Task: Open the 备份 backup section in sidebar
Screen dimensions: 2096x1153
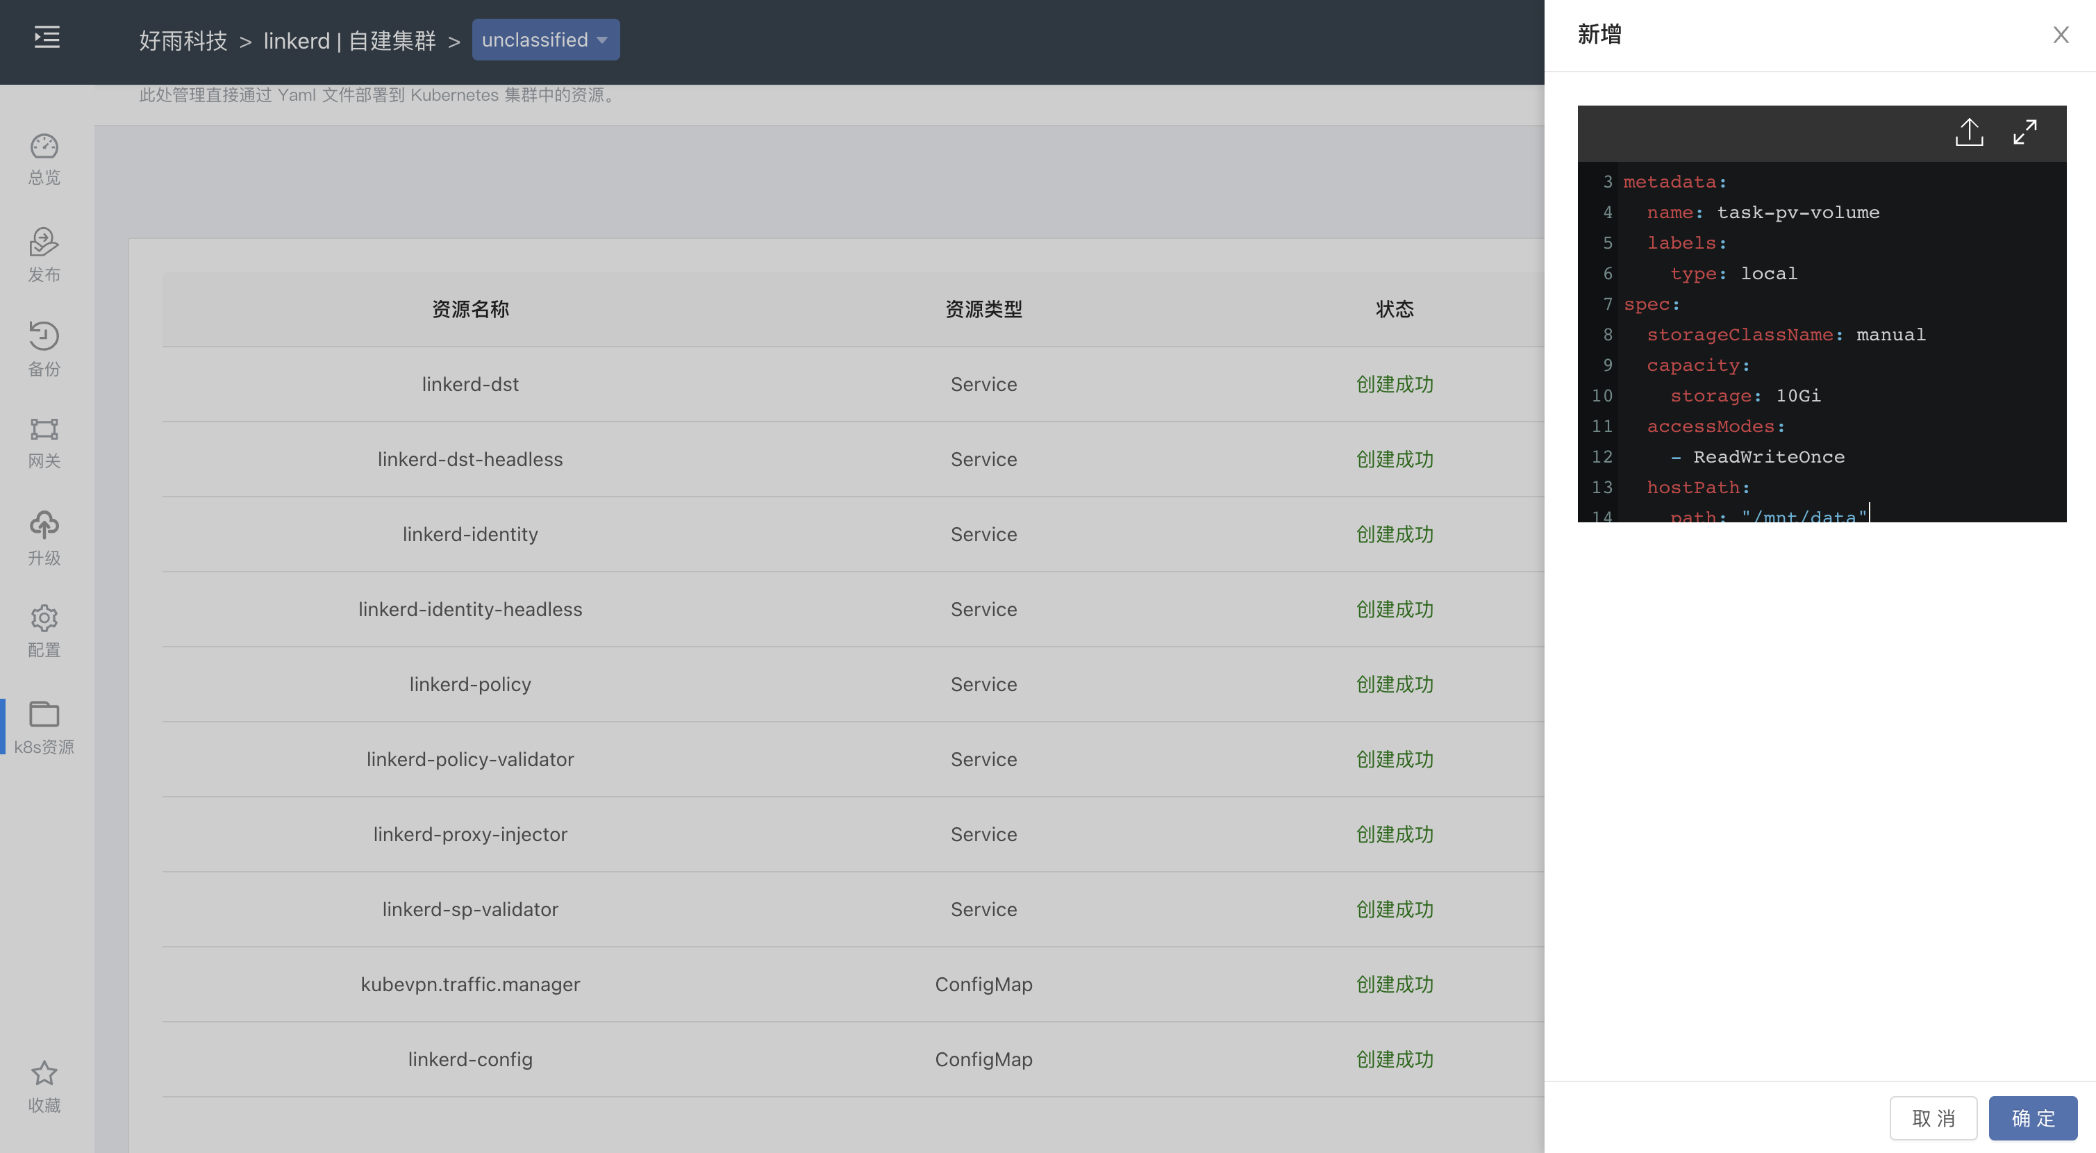Action: pos(44,348)
